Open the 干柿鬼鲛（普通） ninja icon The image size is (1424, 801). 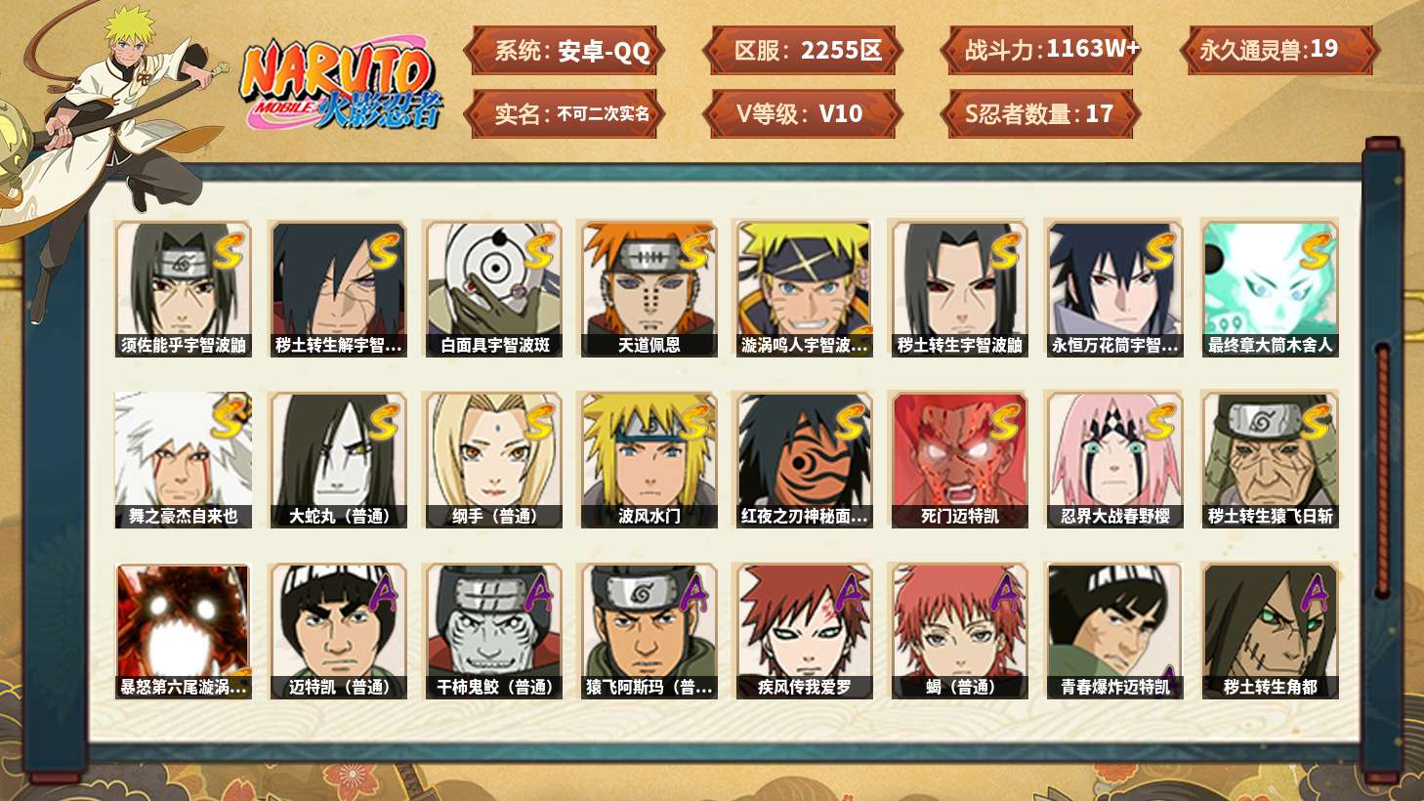click(x=493, y=631)
